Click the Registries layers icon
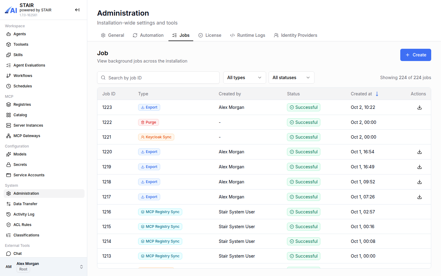 point(9,105)
